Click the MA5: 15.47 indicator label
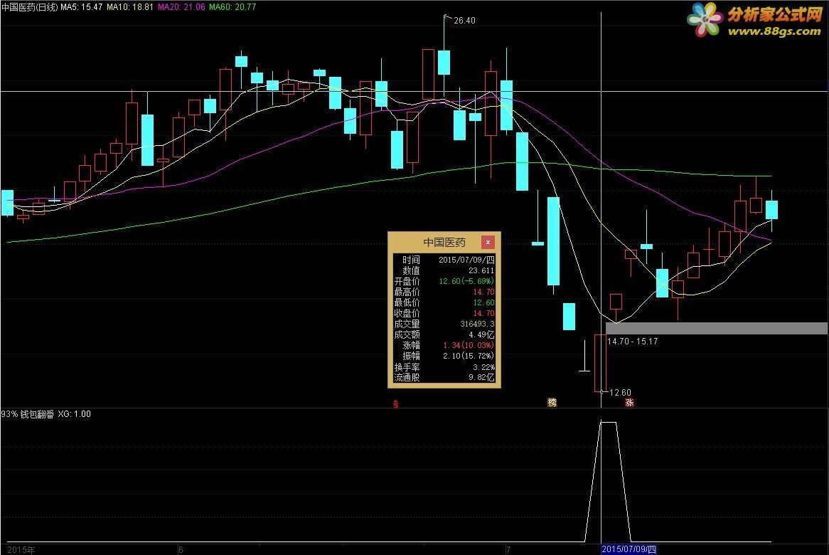Viewport: 829px width, 555px height. click(81, 7)
